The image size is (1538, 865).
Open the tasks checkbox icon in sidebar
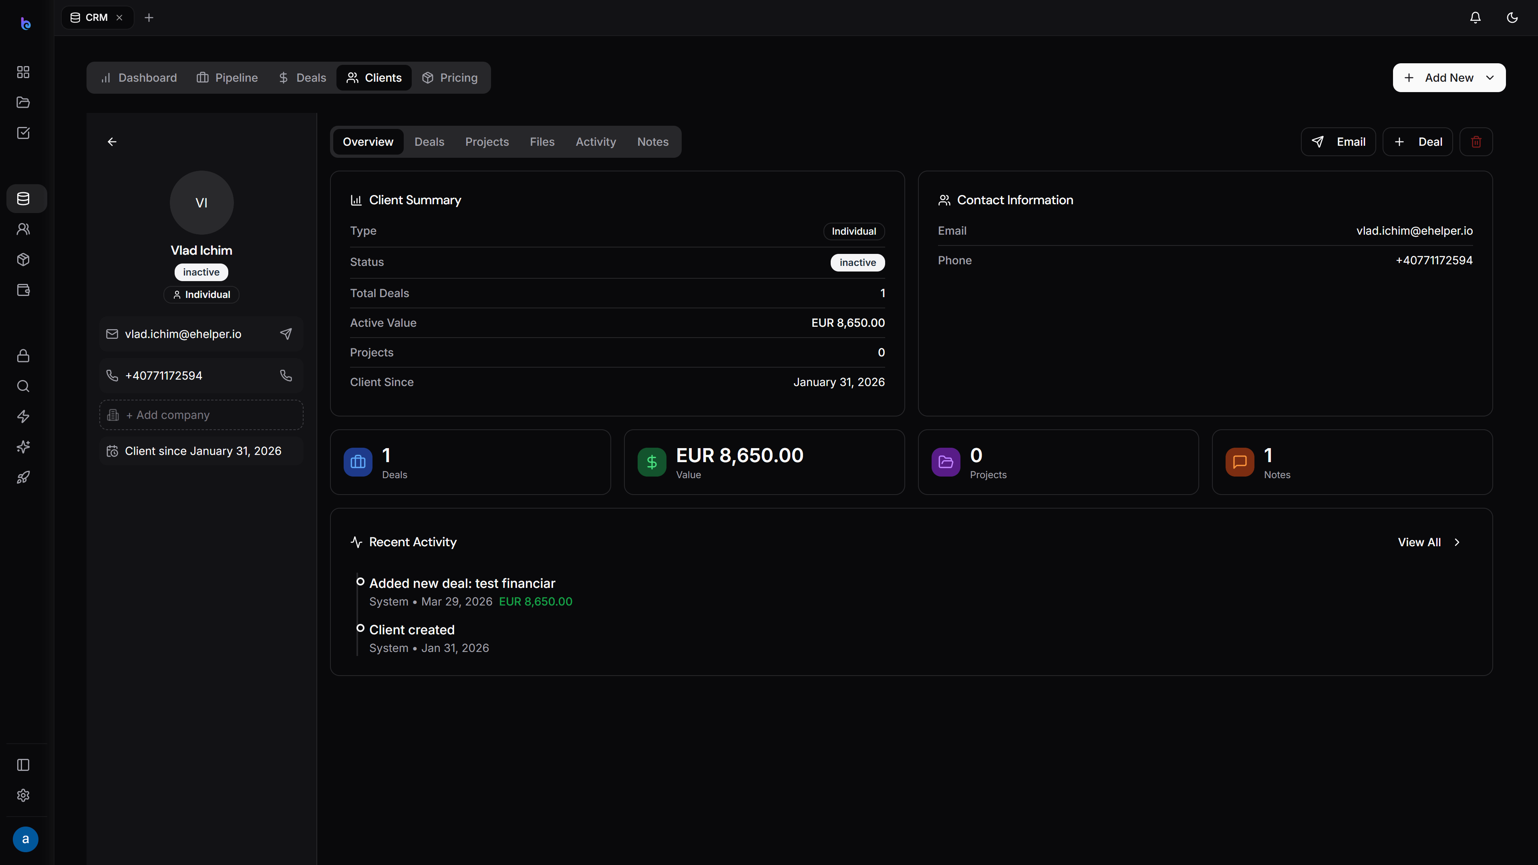click(23, 133)
